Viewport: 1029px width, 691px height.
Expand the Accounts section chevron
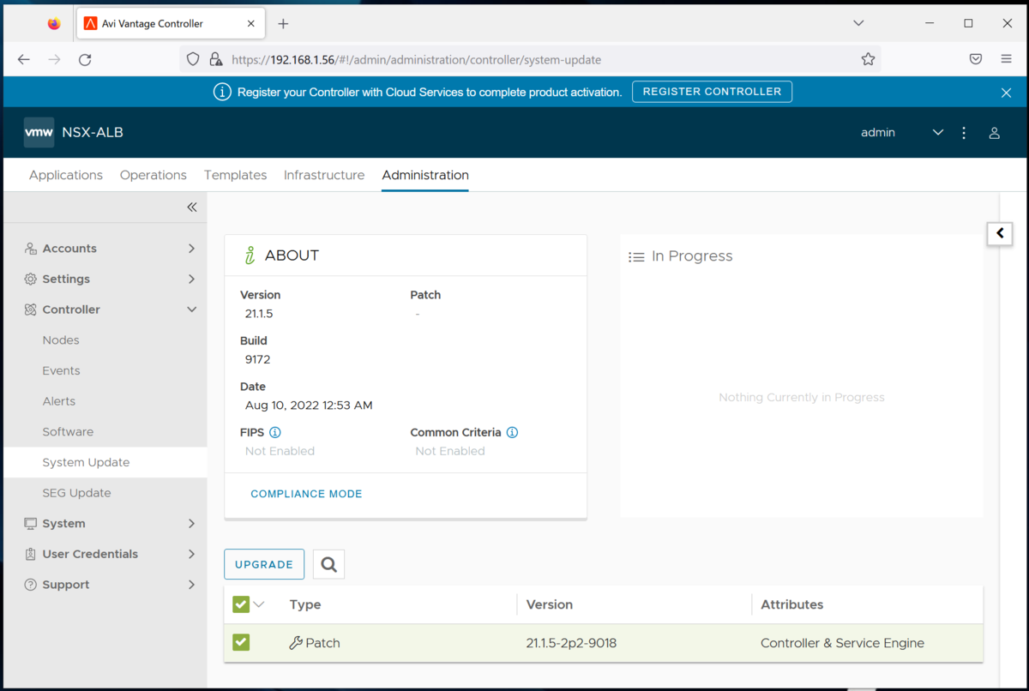click(192, 249)
